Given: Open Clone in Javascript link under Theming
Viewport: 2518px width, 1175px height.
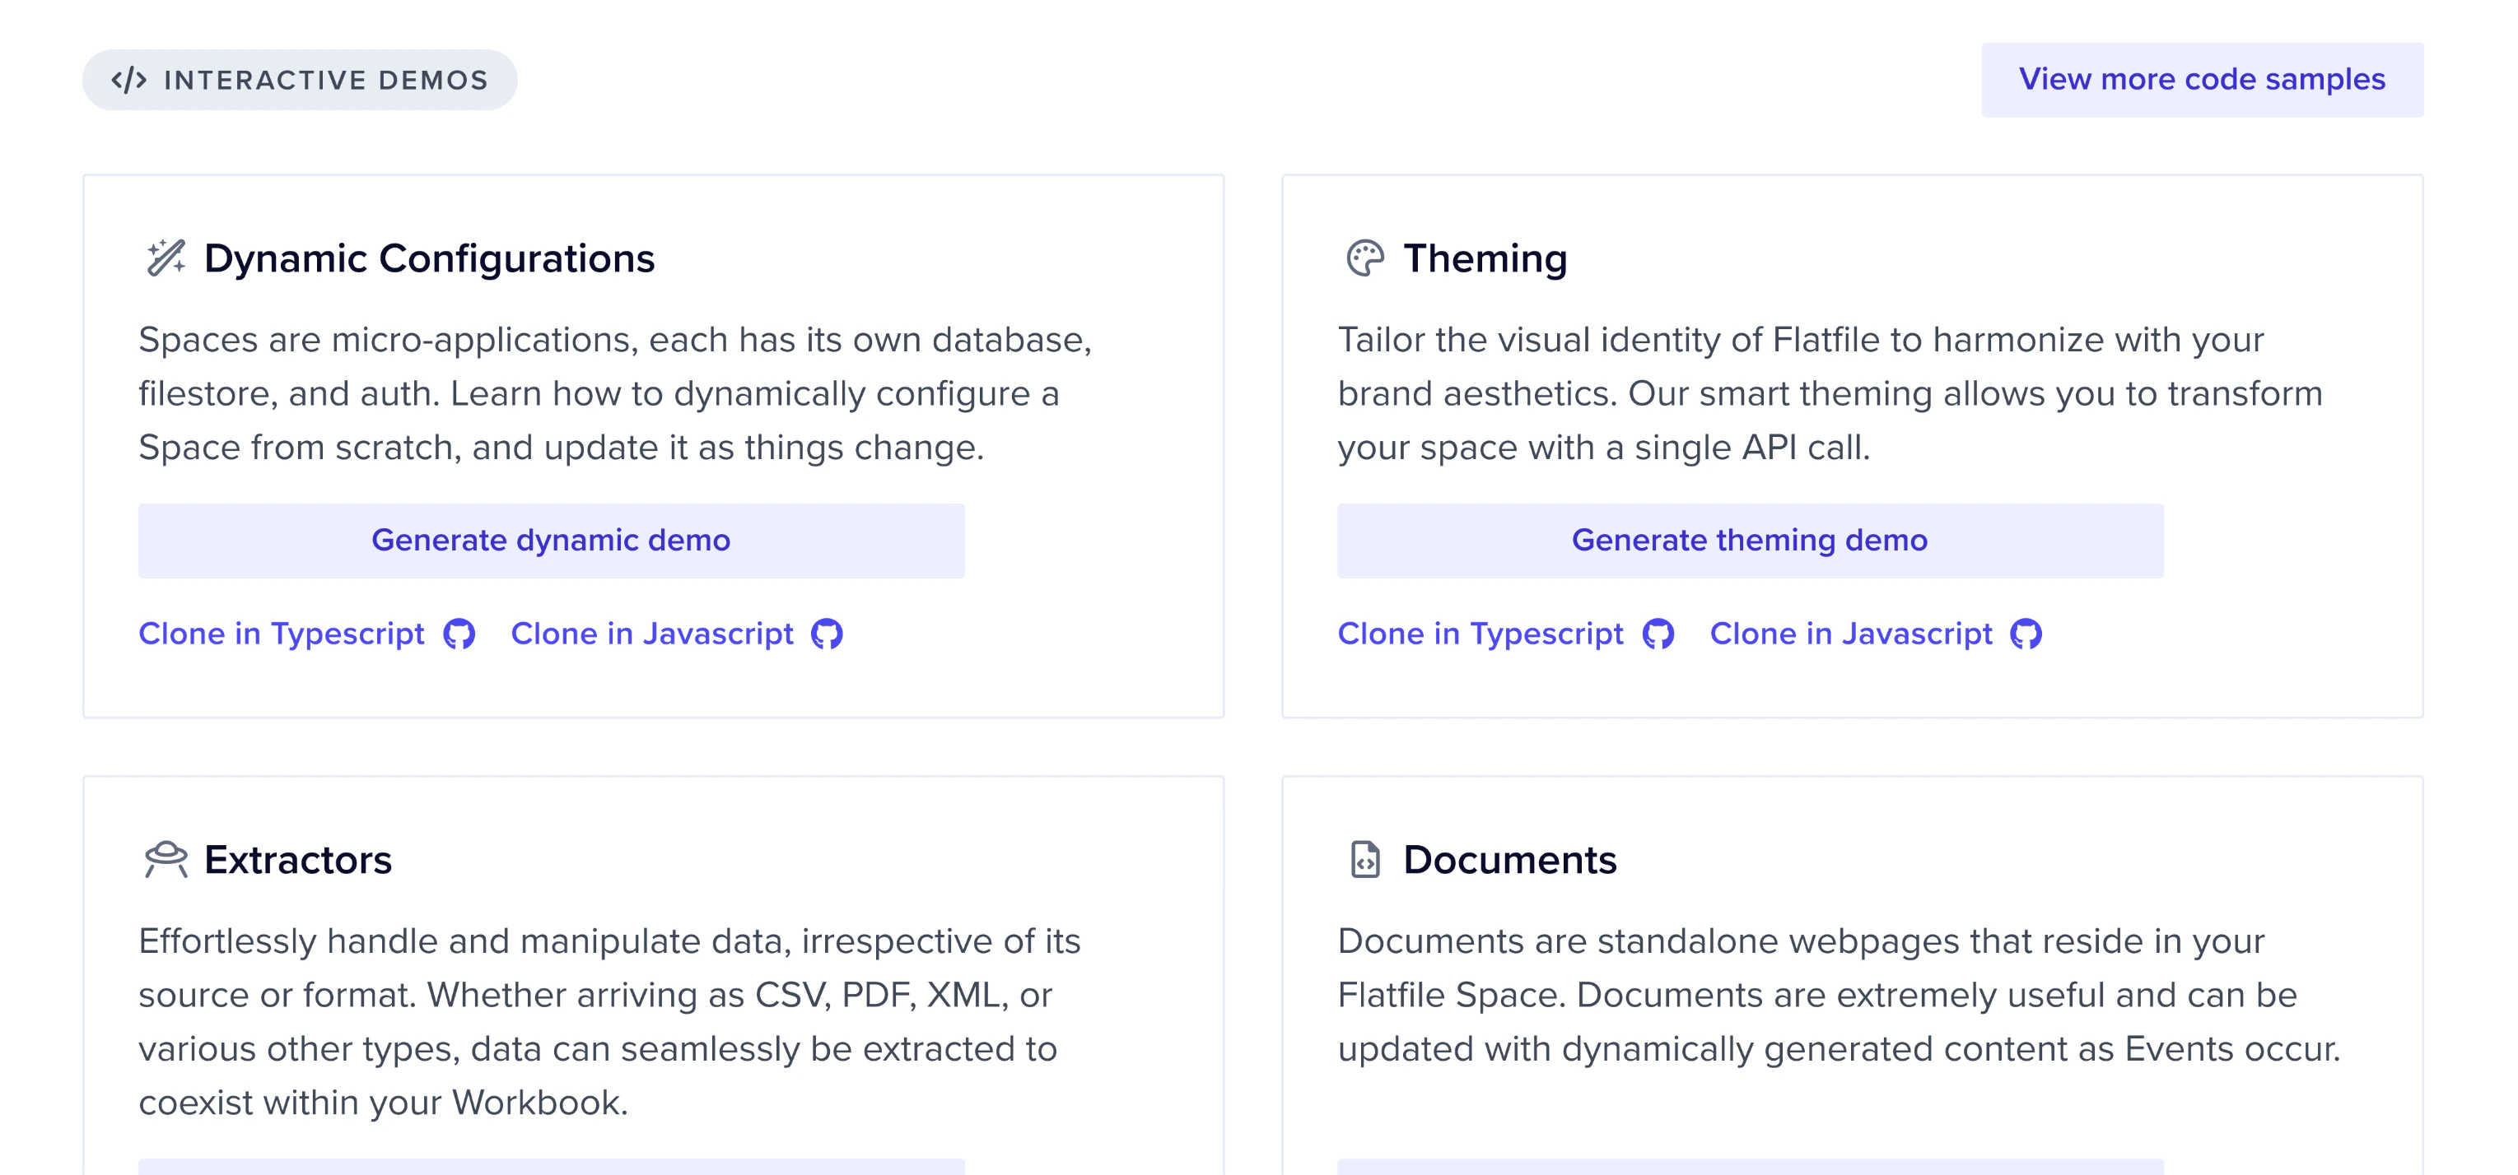Looking at the screenshot, I should coord(1850,634).
